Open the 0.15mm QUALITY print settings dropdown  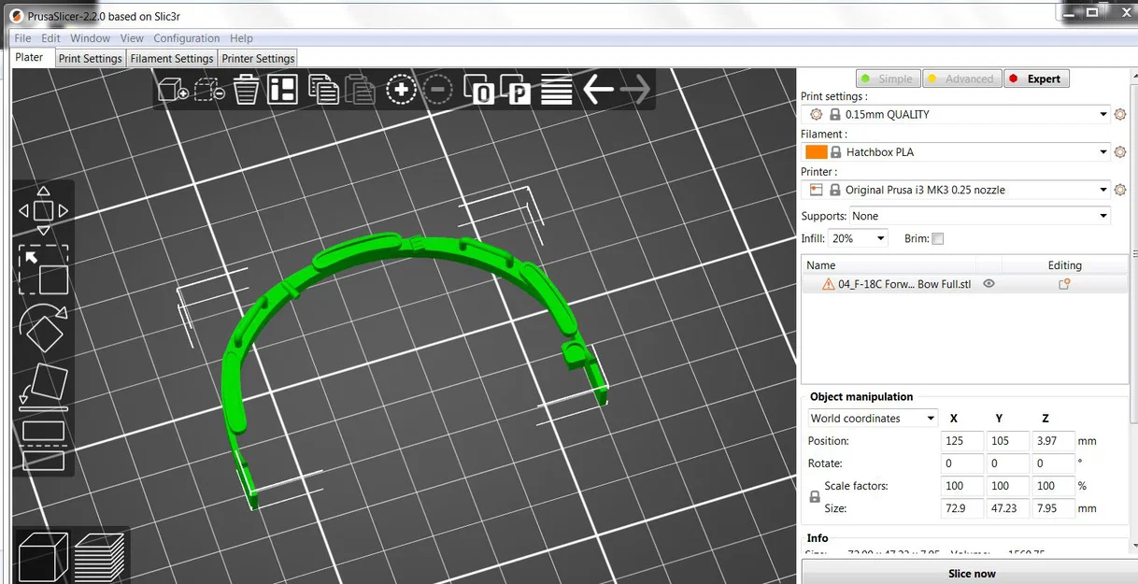pyautogui.click(x=956, y=114)
